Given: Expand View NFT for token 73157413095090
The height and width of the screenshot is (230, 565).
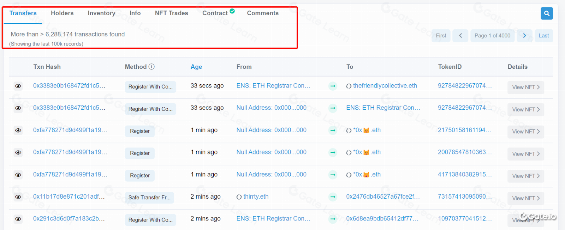Looking at the screenshot, I should [525, 198].
